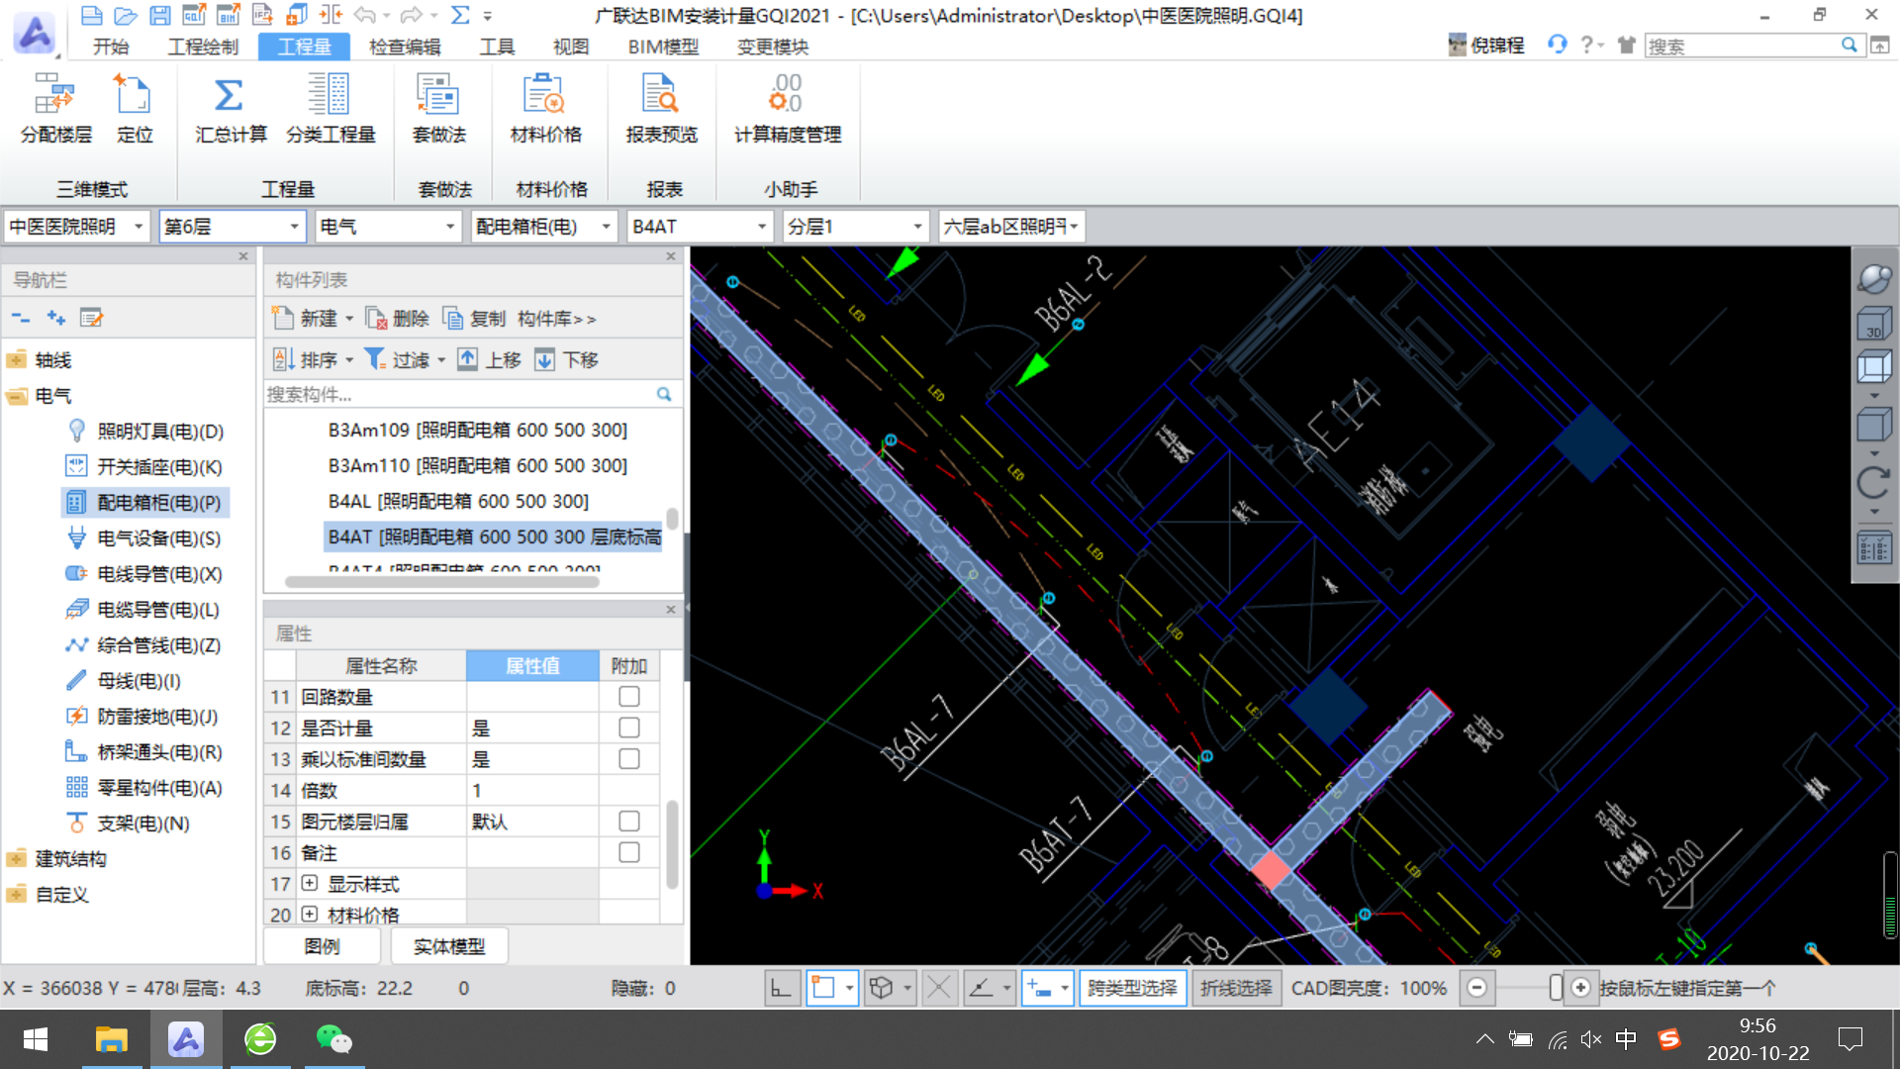This screenshot has height=1069, width=1900.
Task: Select 电线导管(电)(X) in navigation tree
Action: click(143, 574)
